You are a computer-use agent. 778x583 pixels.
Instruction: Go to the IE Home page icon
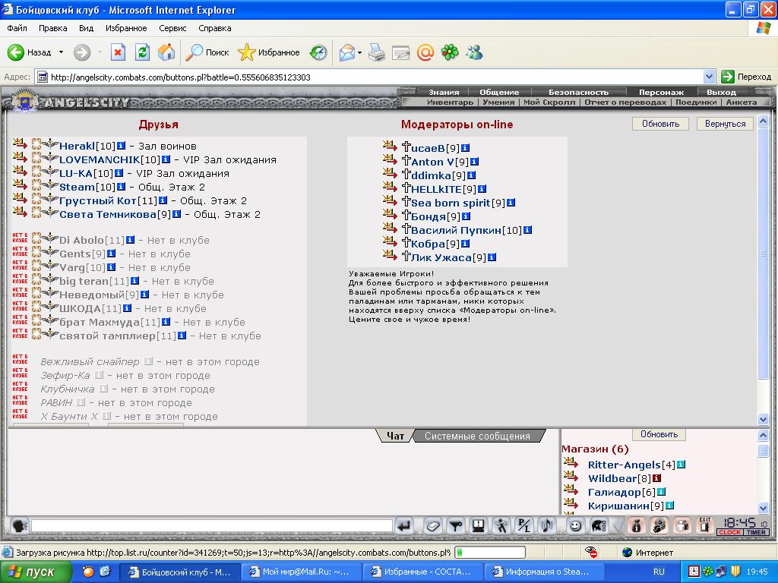(x=166, y=52)
